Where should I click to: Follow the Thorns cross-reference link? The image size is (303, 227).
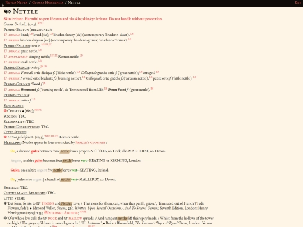coord(48,203)
